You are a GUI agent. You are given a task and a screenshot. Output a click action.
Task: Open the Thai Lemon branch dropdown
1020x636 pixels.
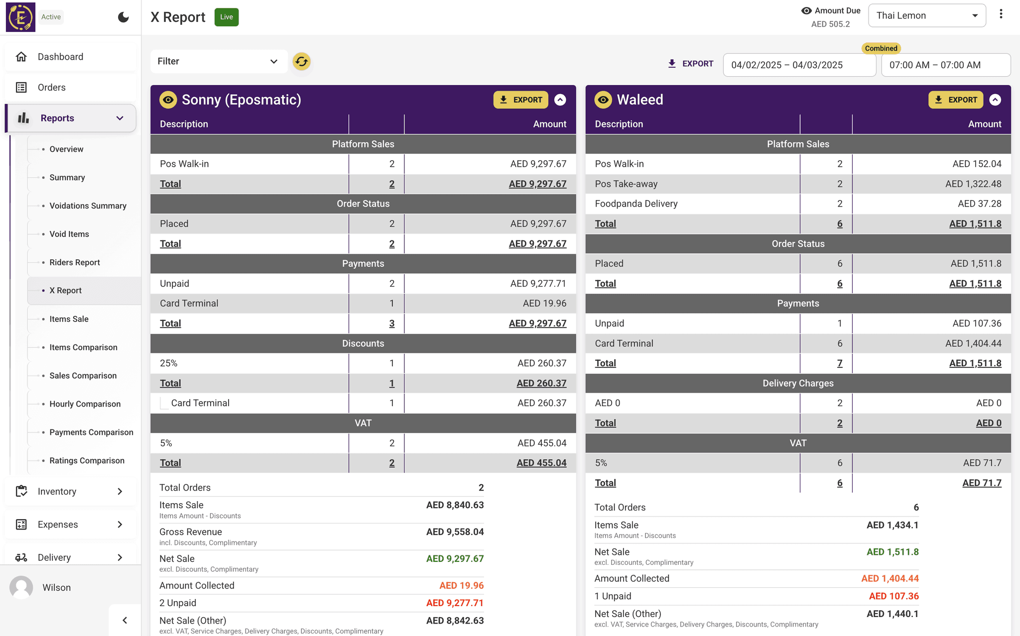(926, 15)
